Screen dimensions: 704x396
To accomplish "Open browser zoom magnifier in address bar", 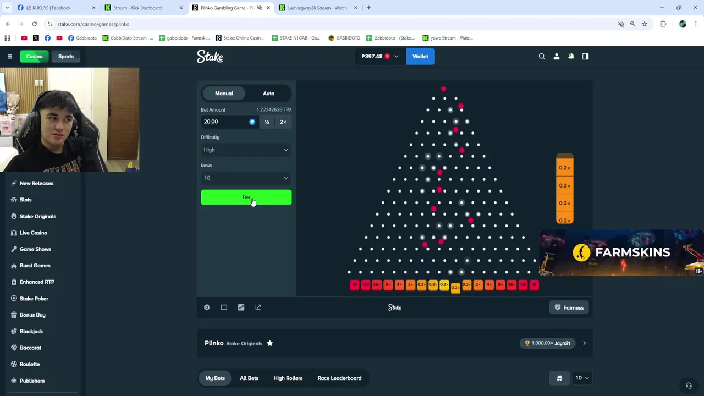I will tap(632, 24).
